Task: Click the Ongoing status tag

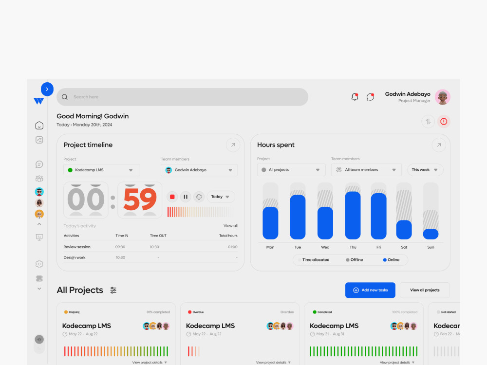Action: [x=72, y=312]
